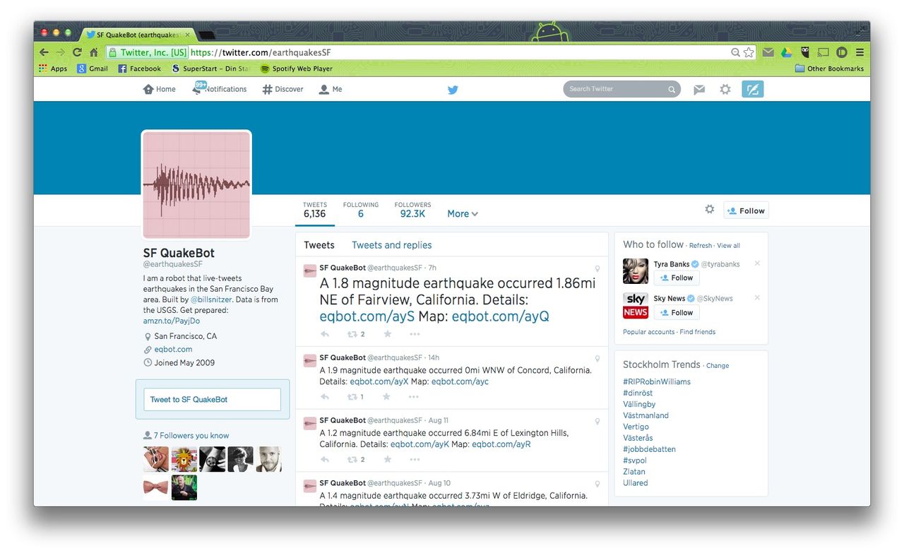Open the Spotify Web Player bookmark
This screenshot has height=553, width=904.
[297, 69]
